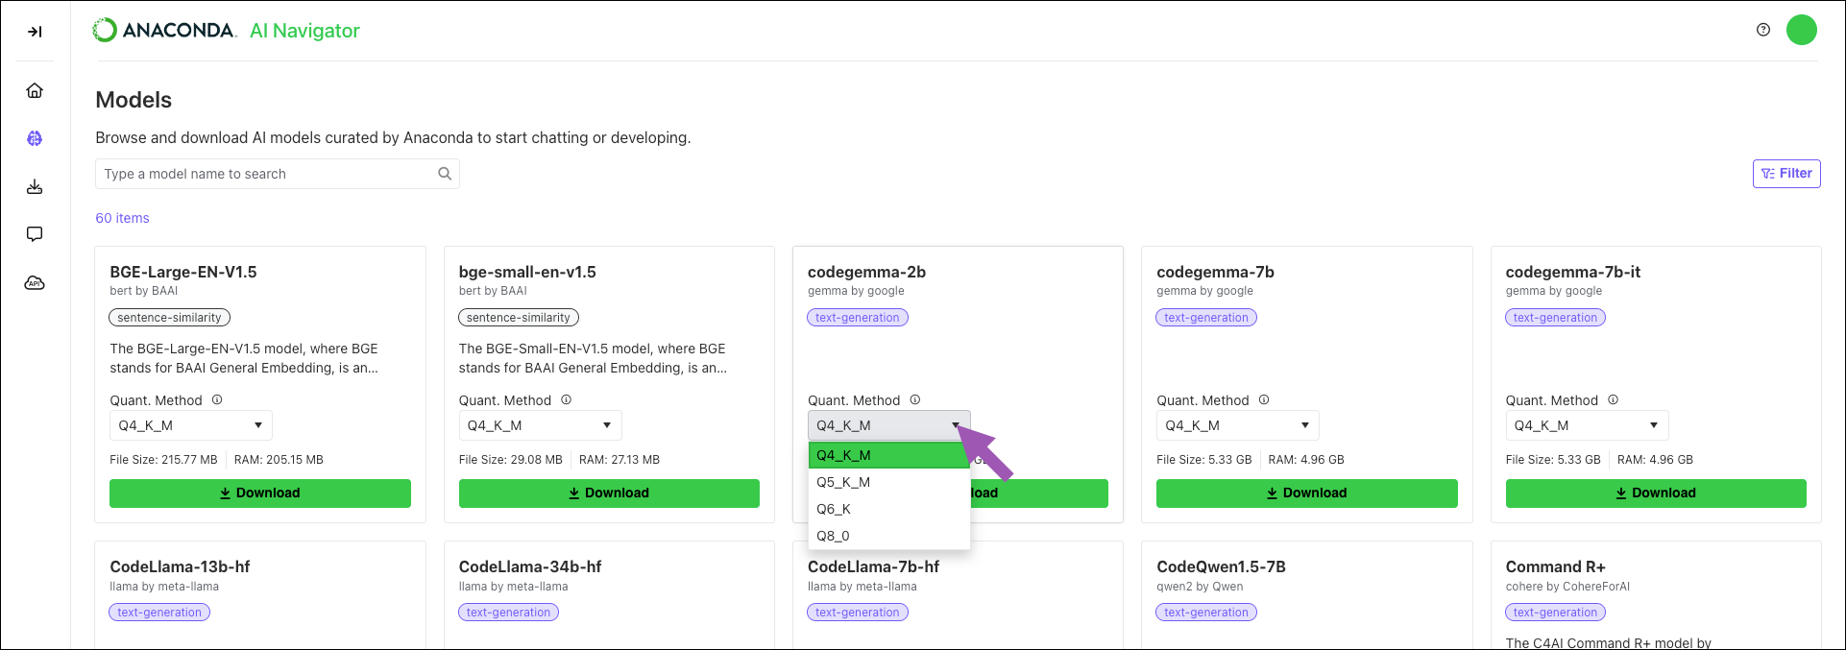
Task: Open the Quant. Method dropdown for BGE-Large-EN-V1.5
Action: (191, 425)
